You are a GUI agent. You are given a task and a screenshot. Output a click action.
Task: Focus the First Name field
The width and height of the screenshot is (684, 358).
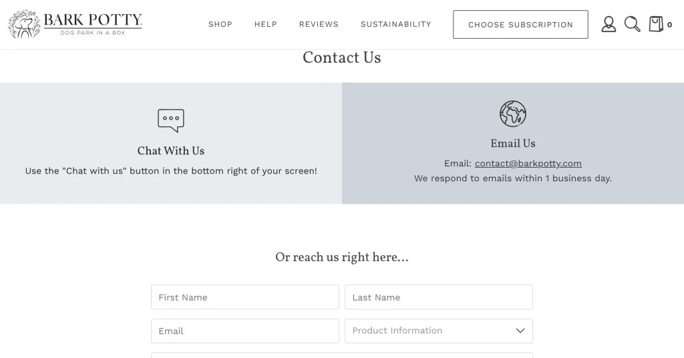tap(245, 297)
